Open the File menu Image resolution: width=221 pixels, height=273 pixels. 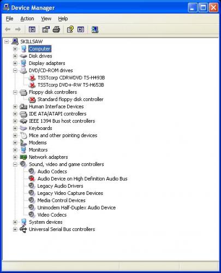pos(9,19)
